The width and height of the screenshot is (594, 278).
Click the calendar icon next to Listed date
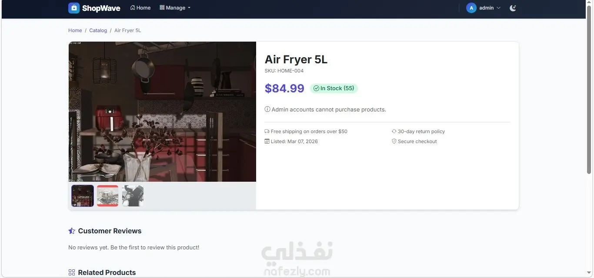click(x=267, y=141)
